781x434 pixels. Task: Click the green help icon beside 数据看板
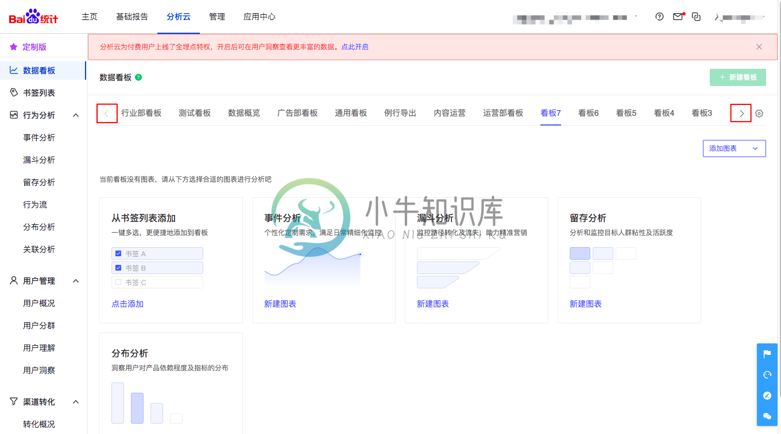(x=138, y=77)
